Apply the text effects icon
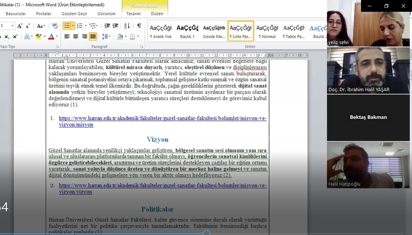The height and width of the screenshot is (235, 412). [x=27, y=37]
